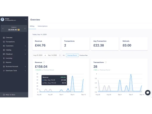The image size is (152, 114).
Task: Click the Overview page heading
Action: click(35, 20)
